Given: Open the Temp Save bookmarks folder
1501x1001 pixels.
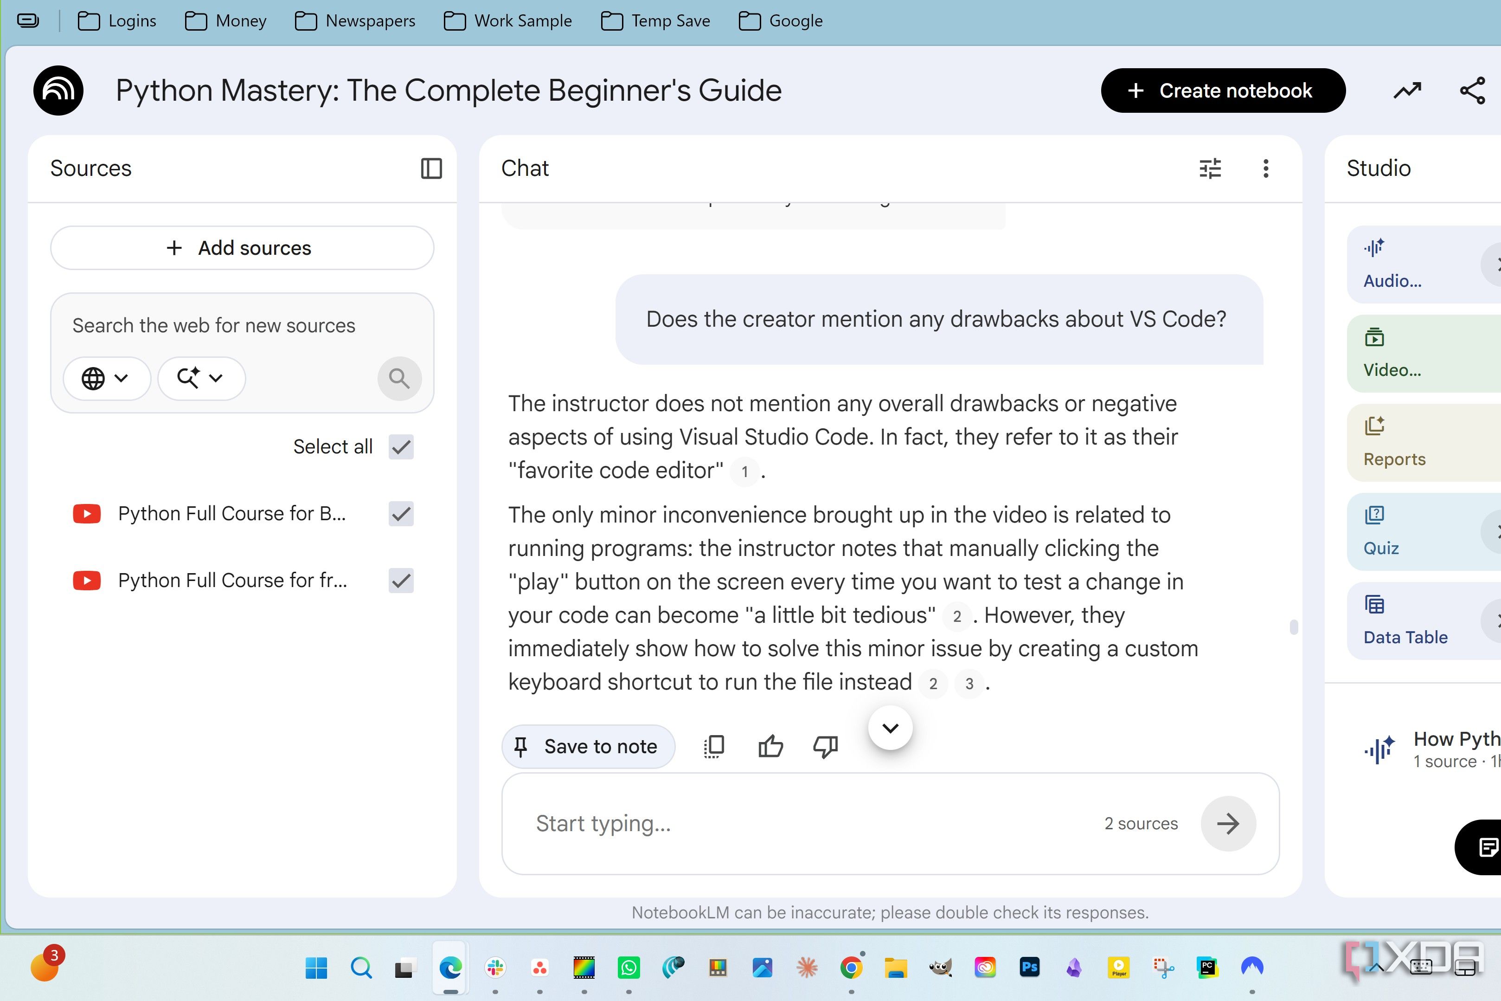Looking at the screenshot, I should [x=656, y=21].
